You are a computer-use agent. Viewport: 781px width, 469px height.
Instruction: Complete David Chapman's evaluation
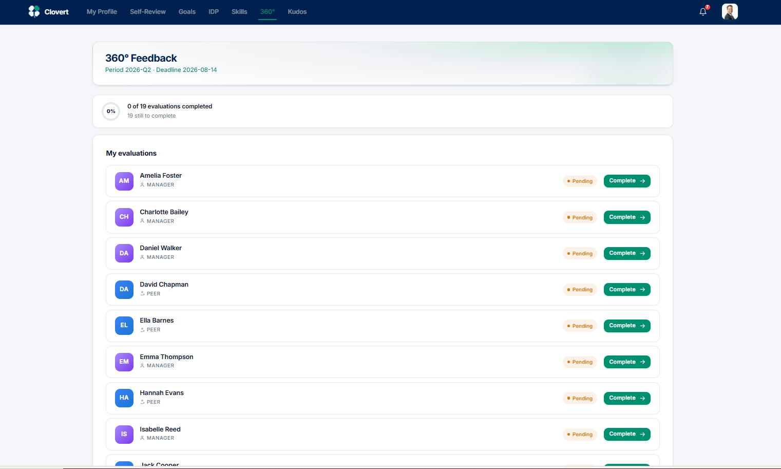coord(627,290)
